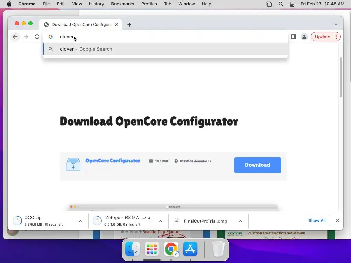Open the OpenCore Configurator link
This screenshot has width=351, height=263.
(x=113, y=161)
